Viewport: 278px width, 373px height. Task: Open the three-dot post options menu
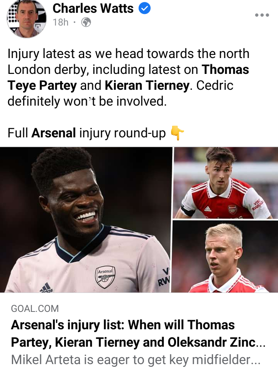pos(262,15)
